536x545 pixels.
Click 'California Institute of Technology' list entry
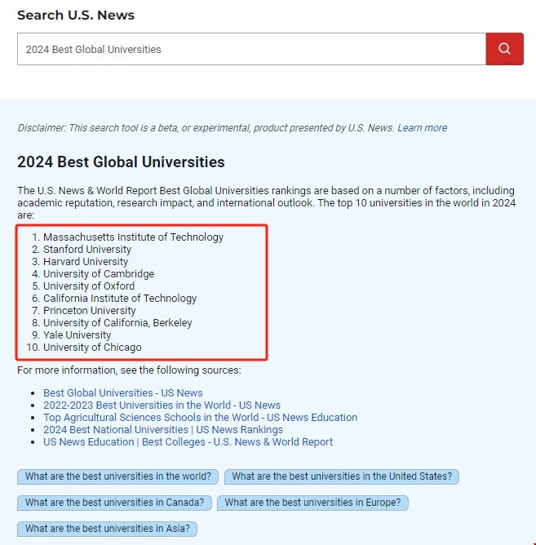(x=120, y=299)
